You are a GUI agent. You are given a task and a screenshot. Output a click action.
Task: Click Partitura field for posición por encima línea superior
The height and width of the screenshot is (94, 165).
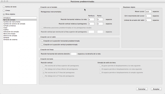(x=91, y=32)
